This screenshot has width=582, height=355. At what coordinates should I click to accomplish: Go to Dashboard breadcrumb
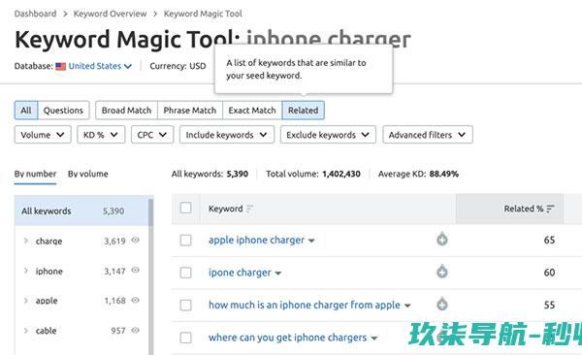point(35,14)
